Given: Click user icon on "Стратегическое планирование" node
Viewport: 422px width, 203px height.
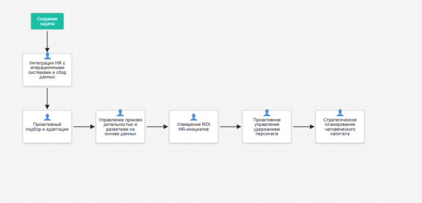Looking at the screenshot, I should tap(340, 113).
